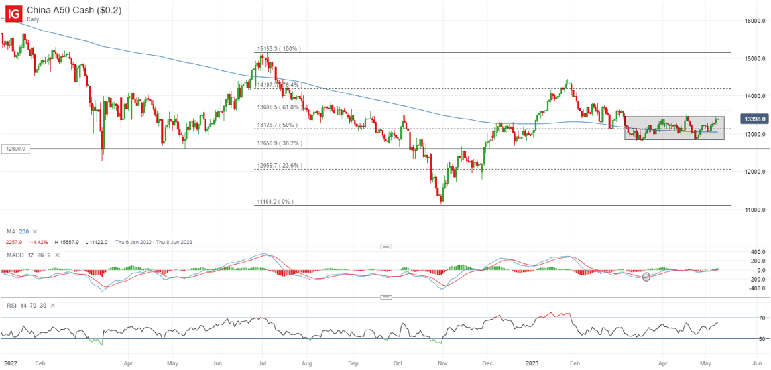Click the 12650.9 (38.2%) Fibonacci label
This screenshot has width=771, height=370.
point(279,143)
